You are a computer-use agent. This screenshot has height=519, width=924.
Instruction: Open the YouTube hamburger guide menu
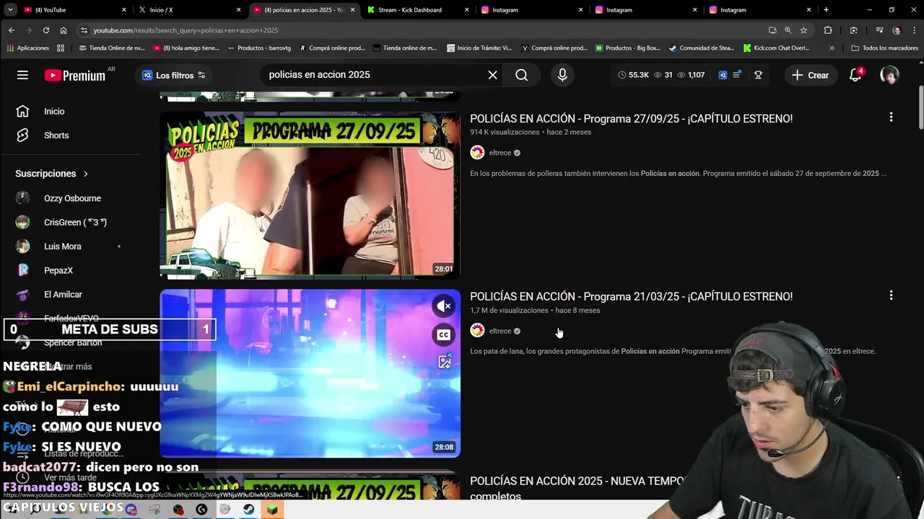(x=22, y=75)
